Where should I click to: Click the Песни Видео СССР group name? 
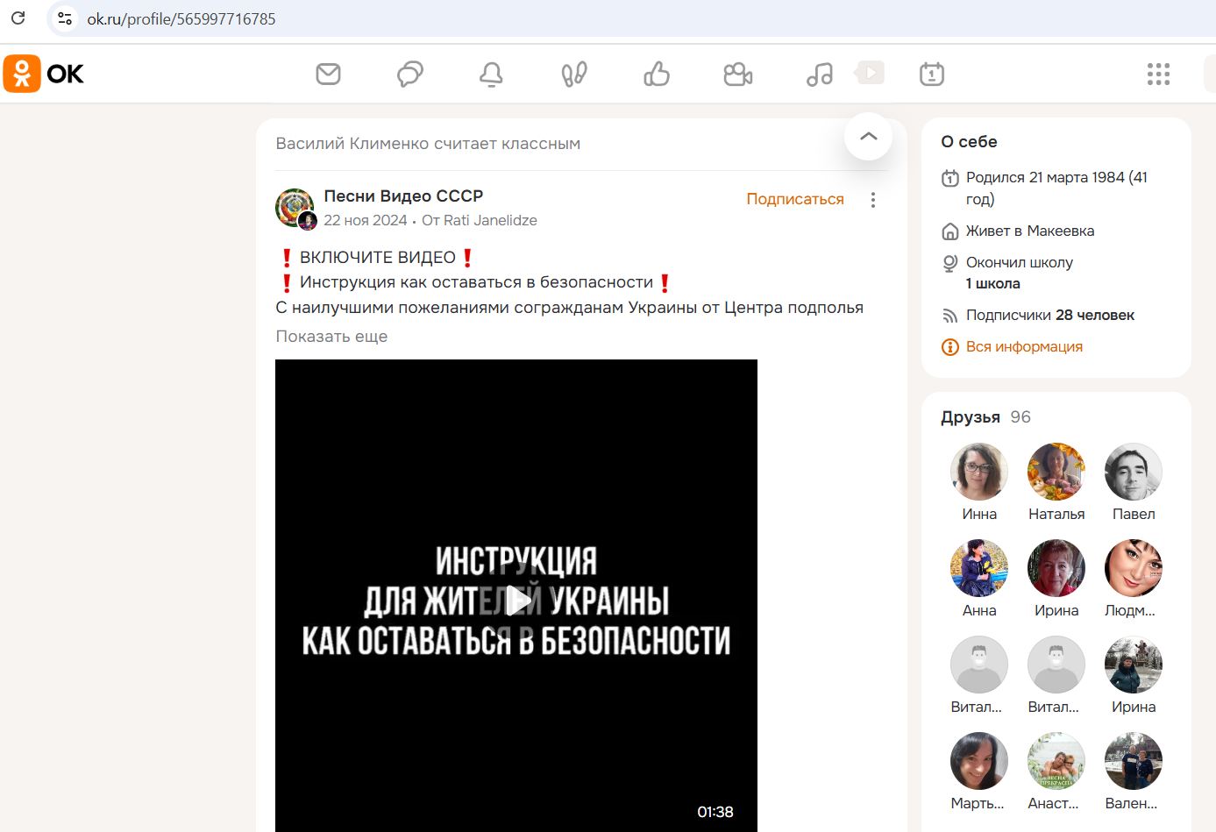coord(403,196)
